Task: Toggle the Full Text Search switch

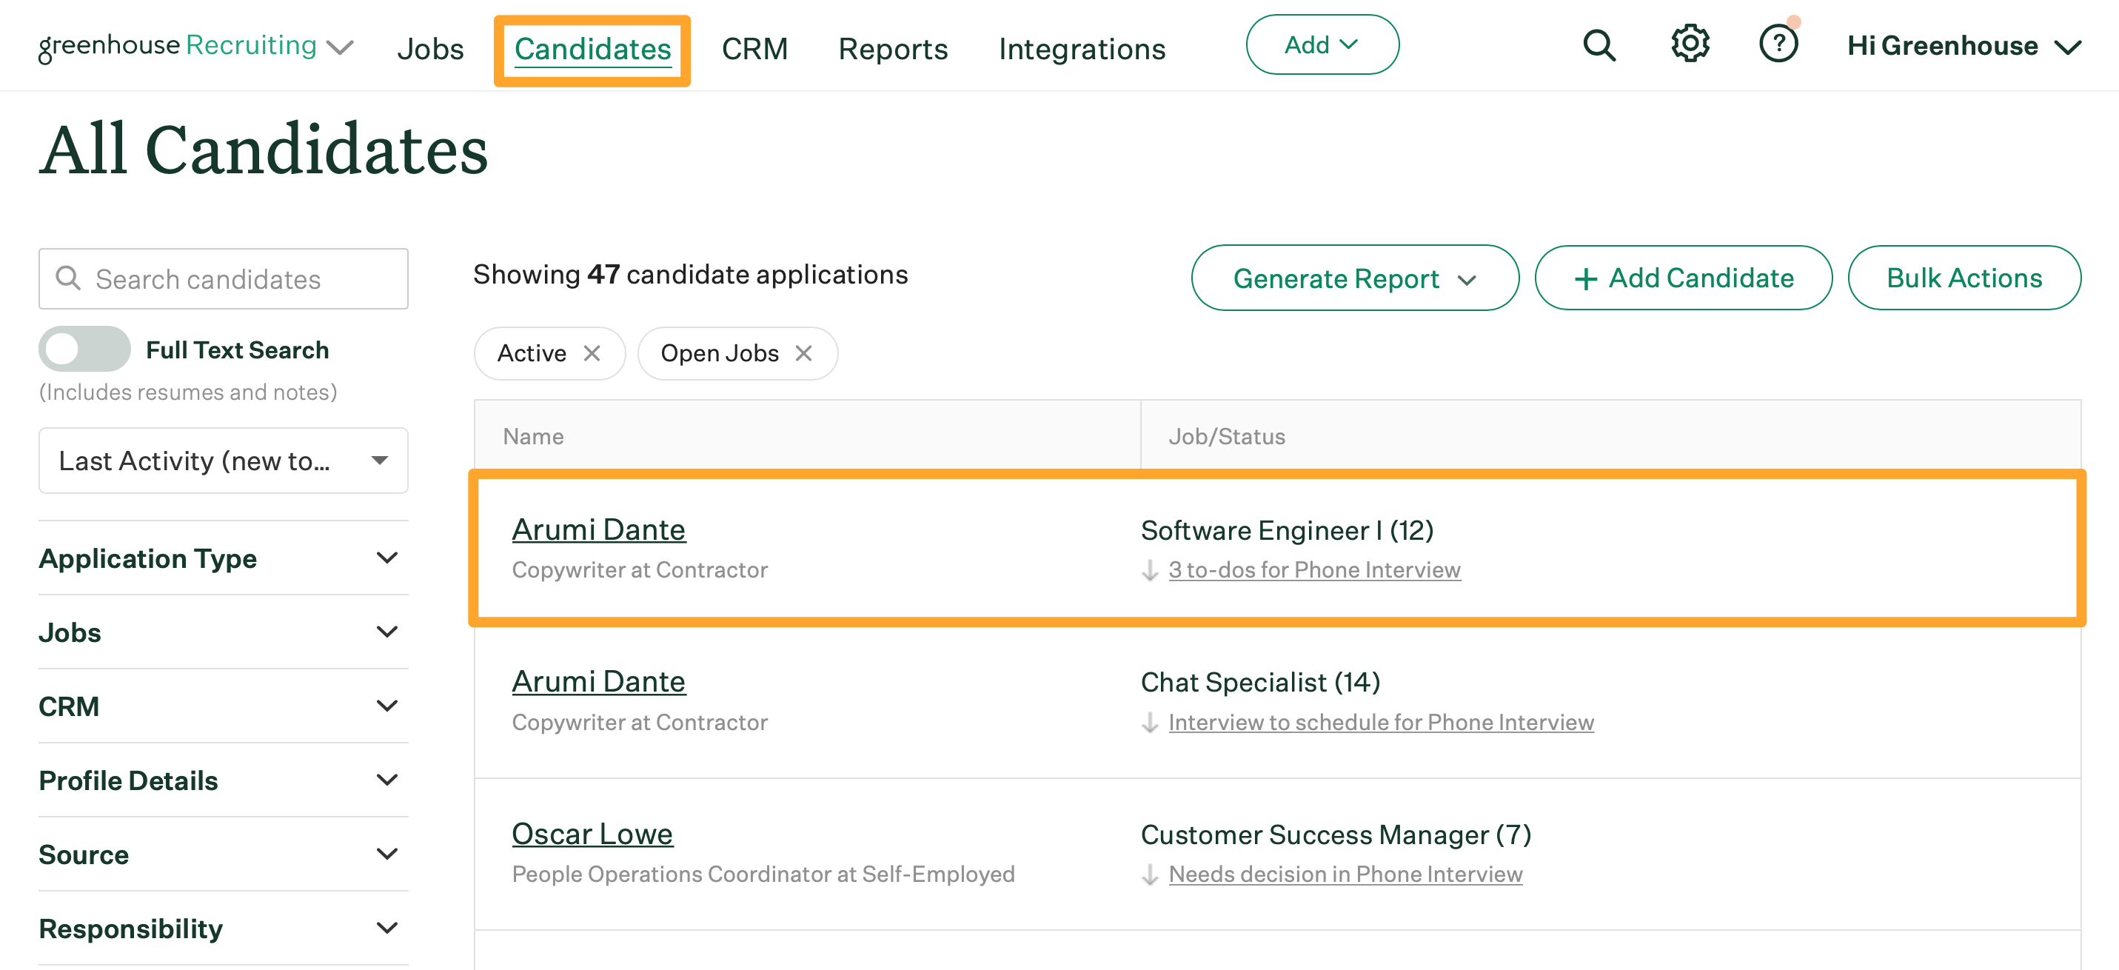Action: point(84,349)
